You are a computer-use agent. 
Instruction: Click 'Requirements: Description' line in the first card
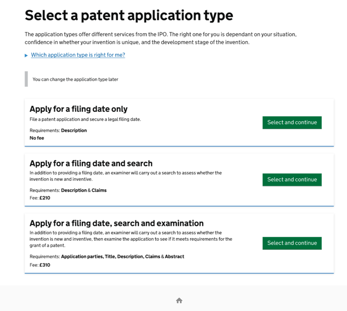(x=58, y=131)
